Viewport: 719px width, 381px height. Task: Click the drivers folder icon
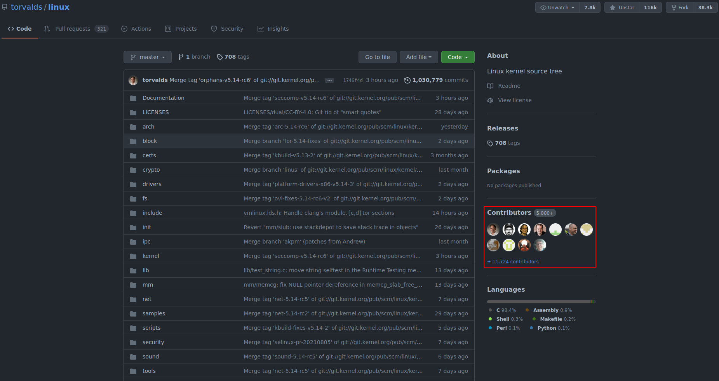click(x=133, y=184)
